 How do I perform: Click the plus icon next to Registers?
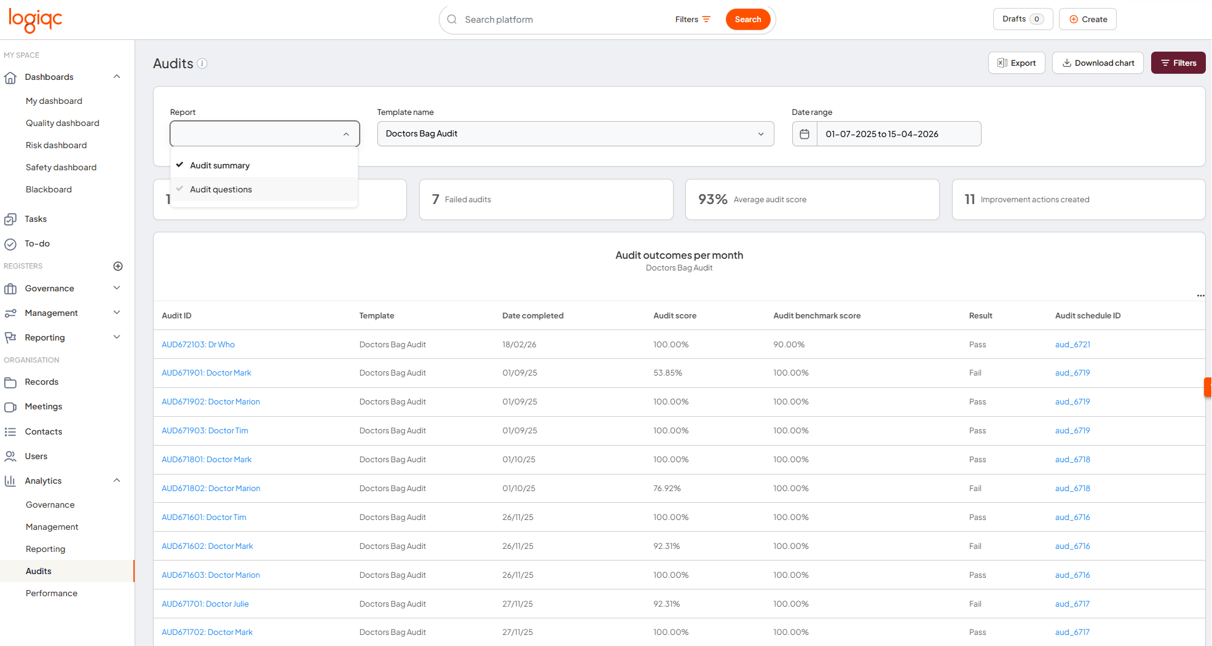[117, 266]
